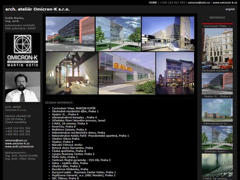240x180 pixels.
Task: Open Obchodně-rezidenční dům, Praha 1 reference
Action: [75, 112]
